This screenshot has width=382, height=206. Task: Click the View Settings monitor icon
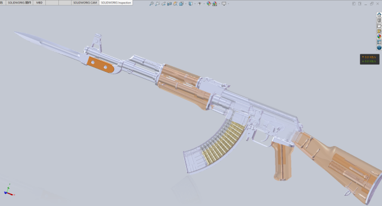224,3
